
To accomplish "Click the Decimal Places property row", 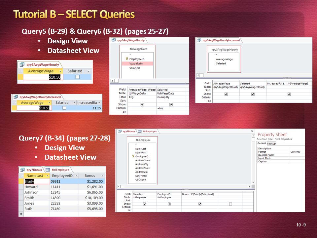I will [281, 155].
